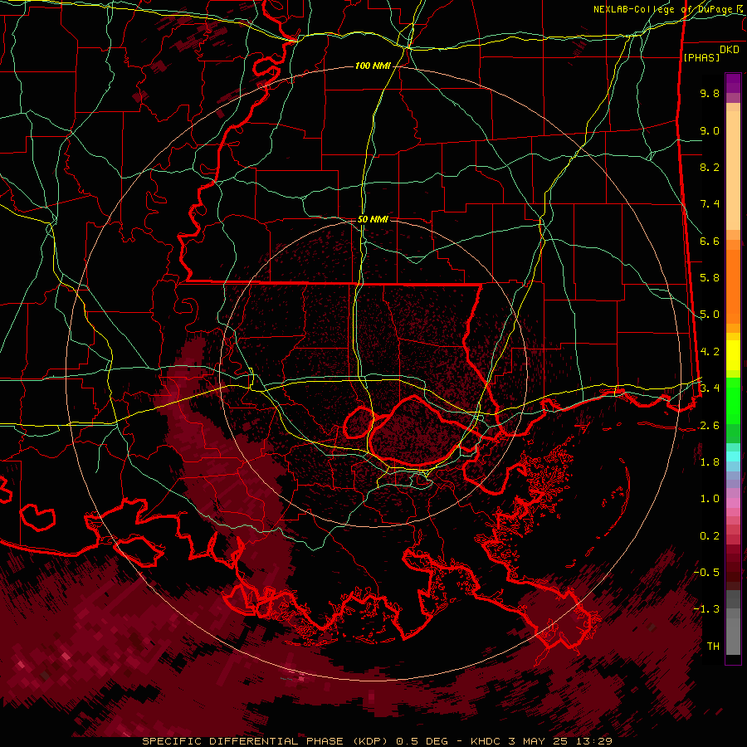Click the 6.6 value on color scale

pos(710,241)
